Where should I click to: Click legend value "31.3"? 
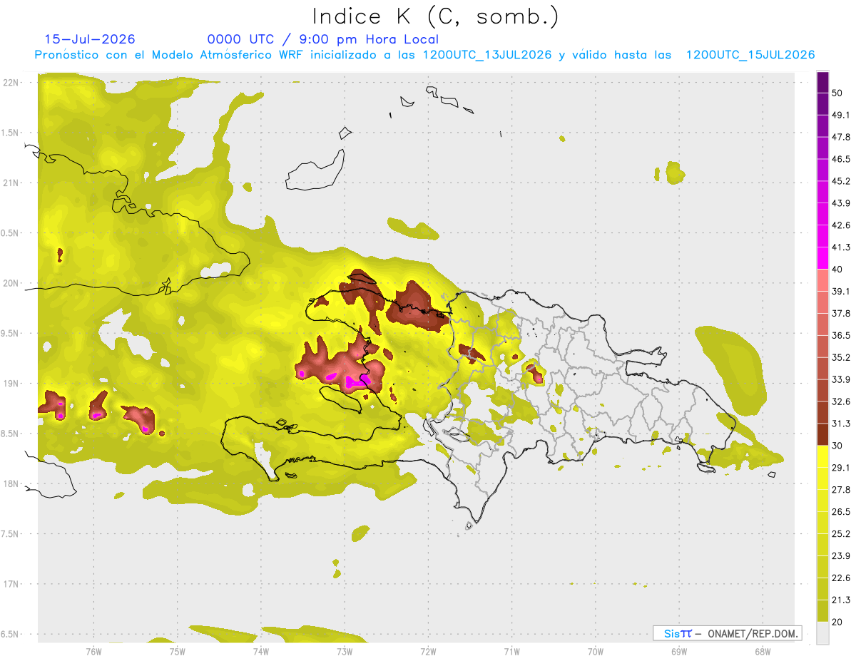[x=841, y=424]
